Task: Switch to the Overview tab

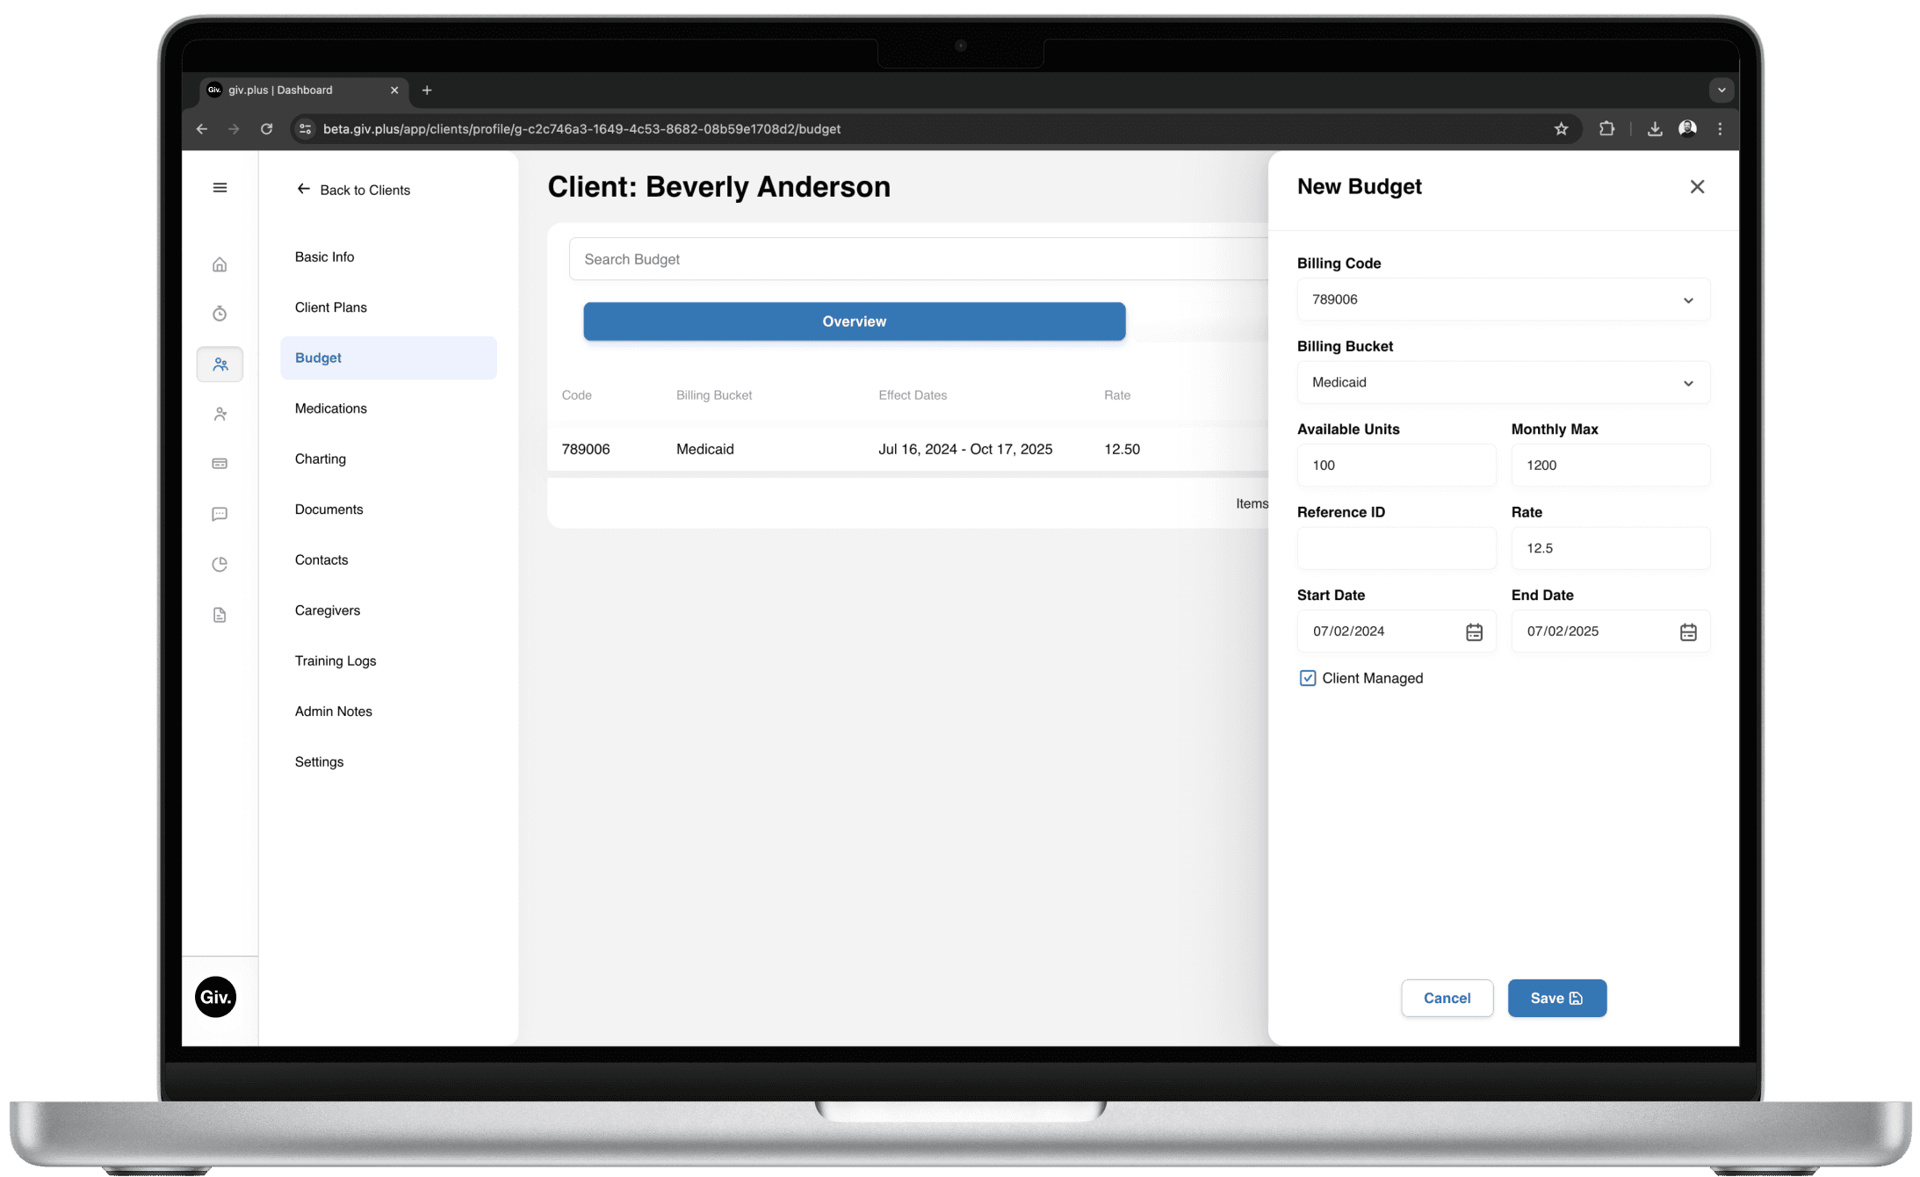Action: pyautogui.click(x=854, y=321)
